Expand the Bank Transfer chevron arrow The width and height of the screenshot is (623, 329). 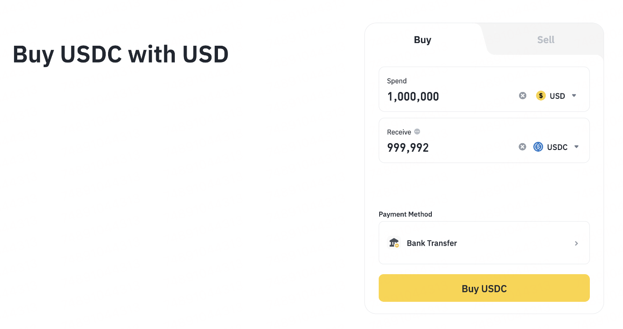tap(576, 243)
